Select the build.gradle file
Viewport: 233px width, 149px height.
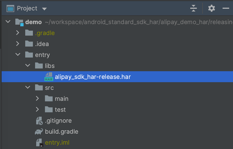click(x=61, y=132)
